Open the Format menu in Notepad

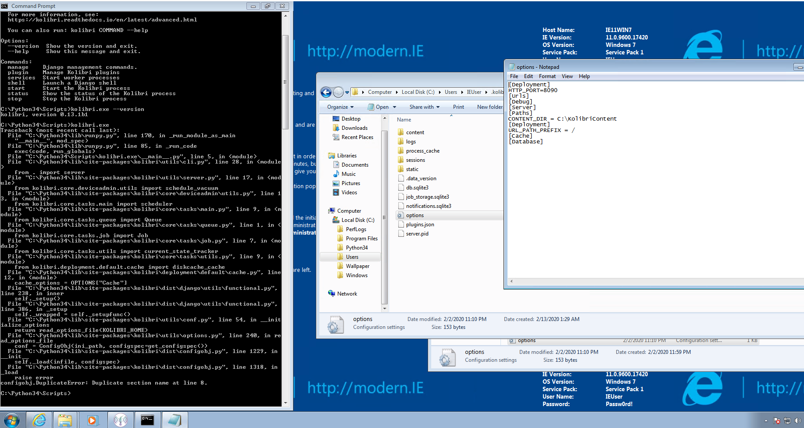tap(547, 76)
